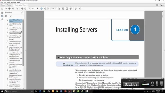Open the help question mark icon
The image size is (165, 93).
(157, 5)
